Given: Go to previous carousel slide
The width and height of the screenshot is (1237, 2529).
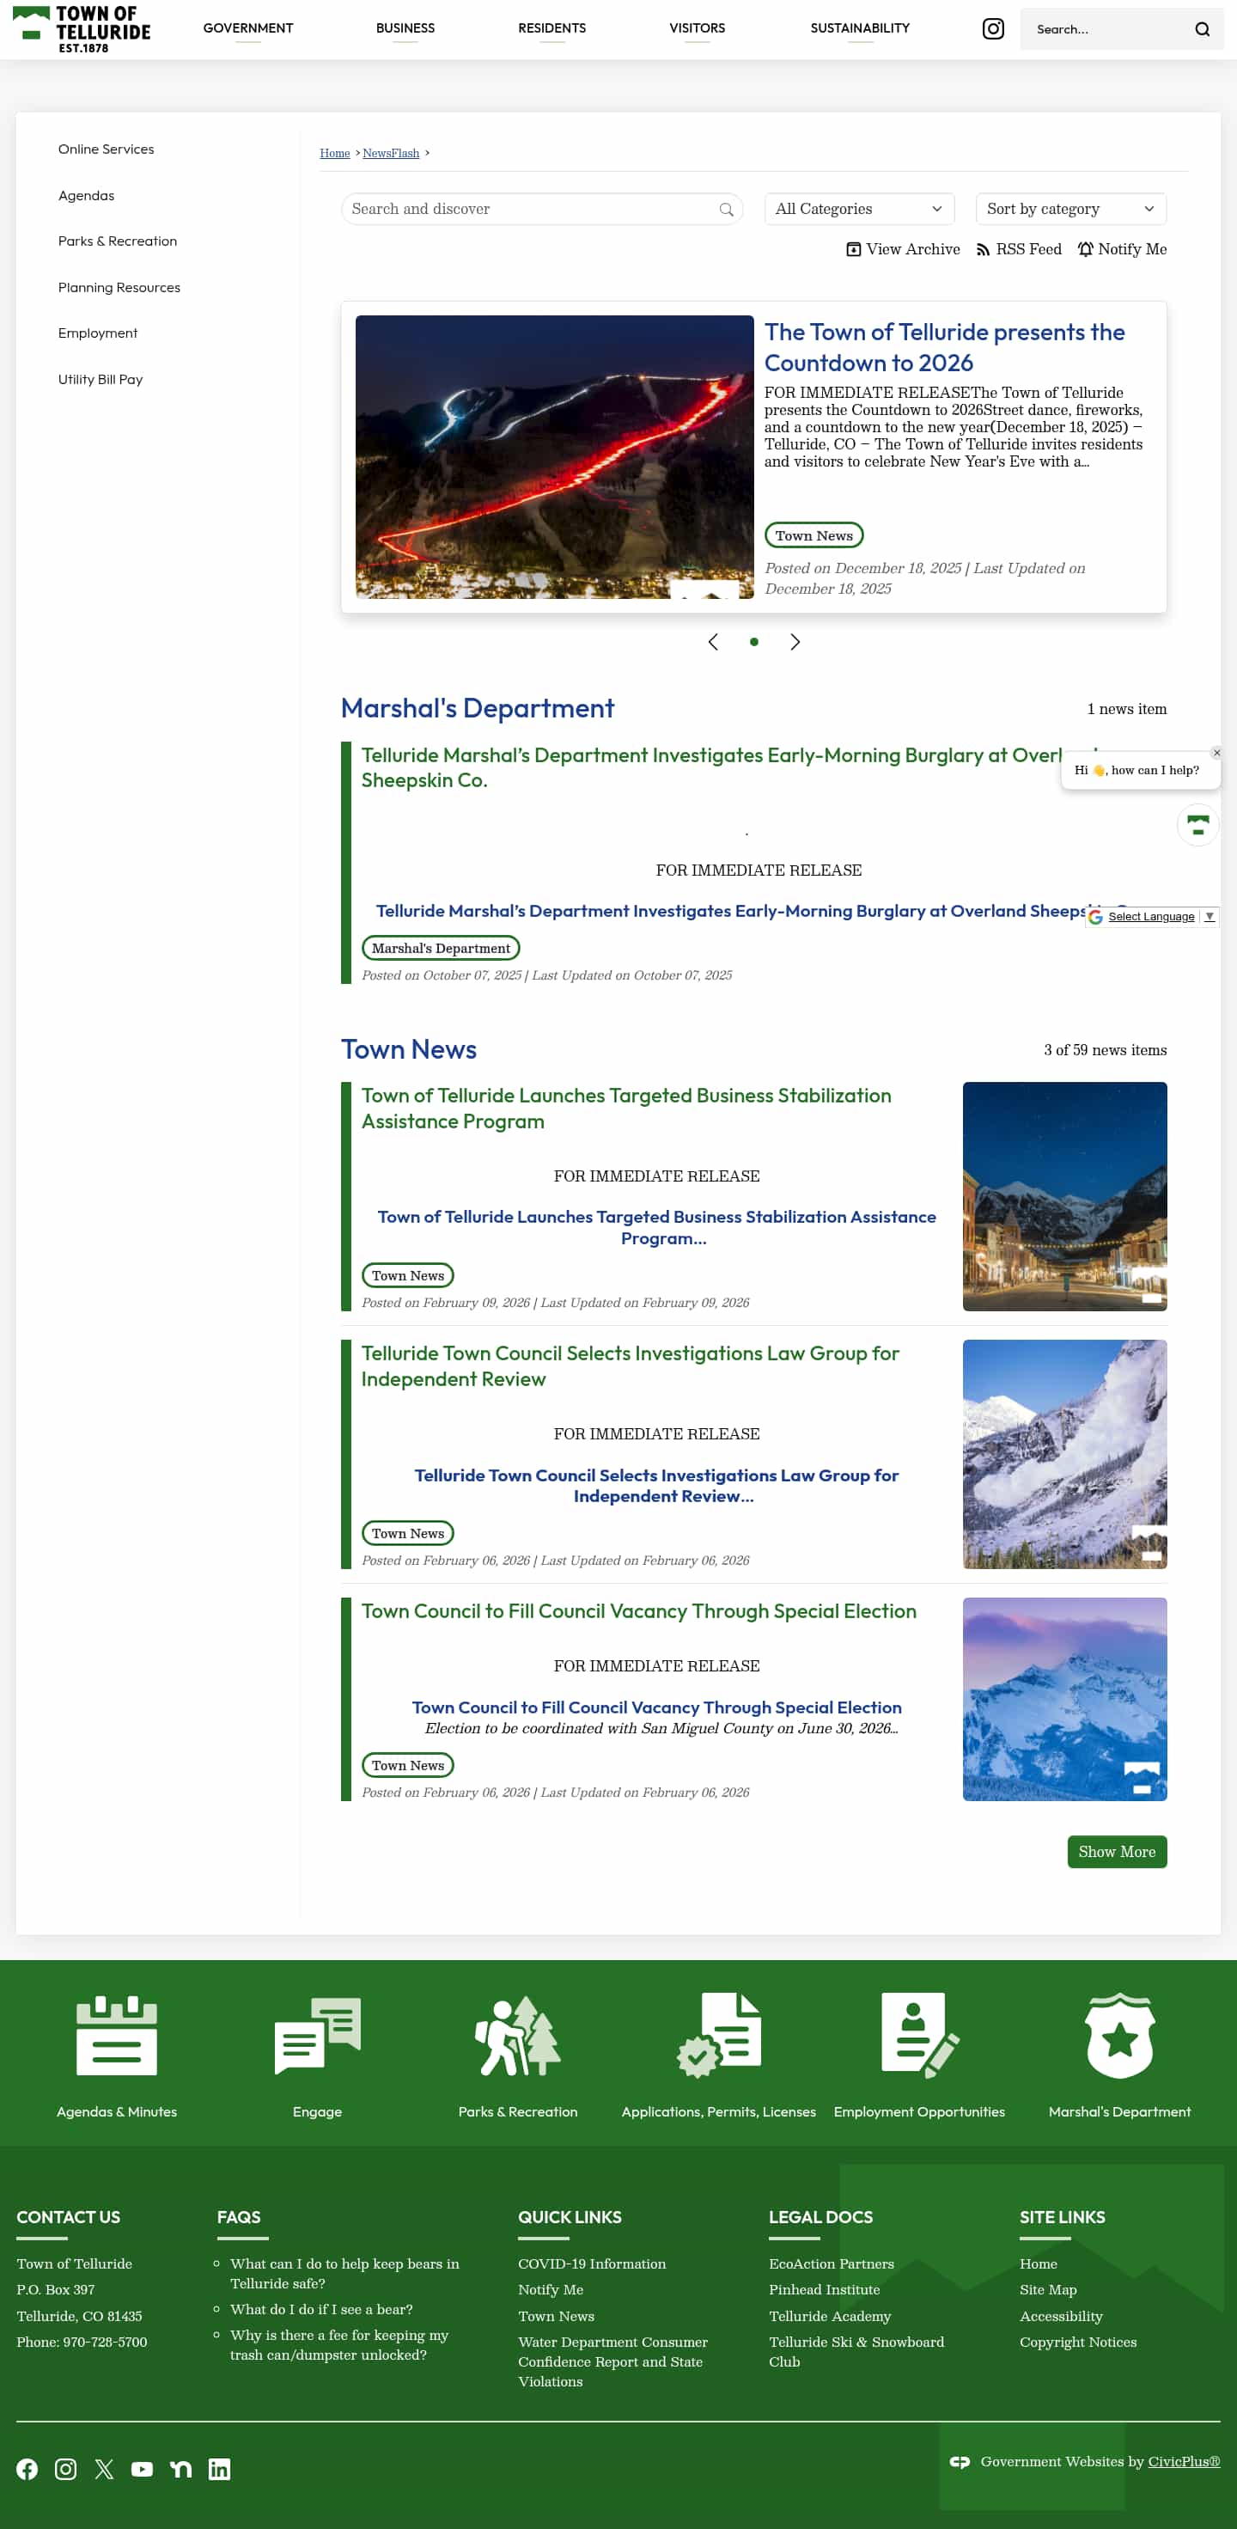Looking at the screenshot, I should 713,642.
